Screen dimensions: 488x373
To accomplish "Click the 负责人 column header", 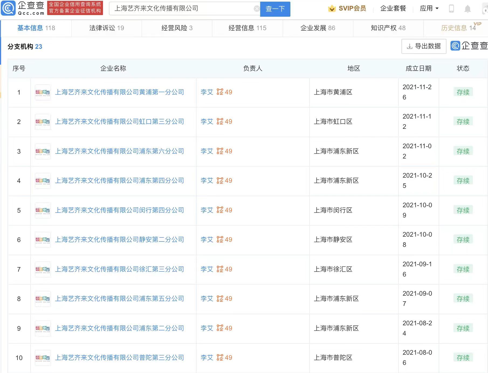I will tap(253, 68).
